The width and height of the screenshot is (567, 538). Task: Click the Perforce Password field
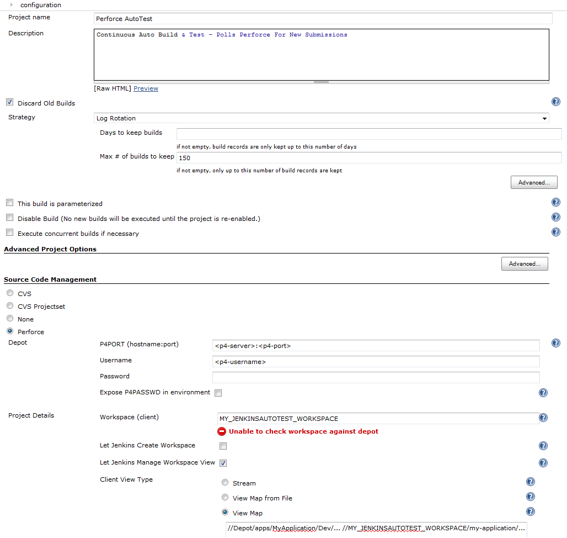click(x=376, y=377)
